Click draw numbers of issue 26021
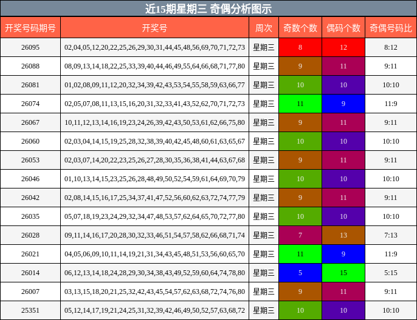The width and height of the screenshot is (417, 320). click(x=154, y=254)
